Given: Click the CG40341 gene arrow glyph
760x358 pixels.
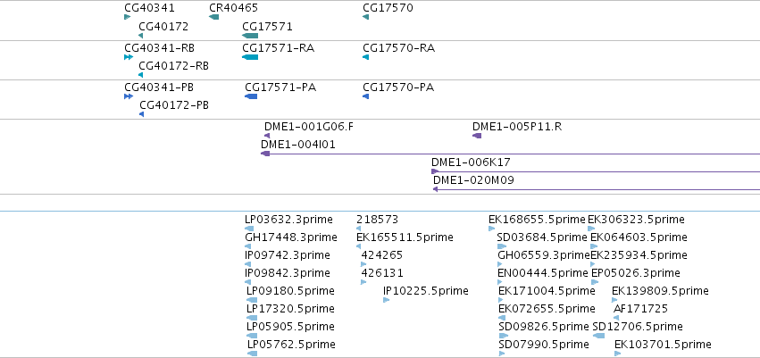Looking at the screenshot, I should pos(127,17).
